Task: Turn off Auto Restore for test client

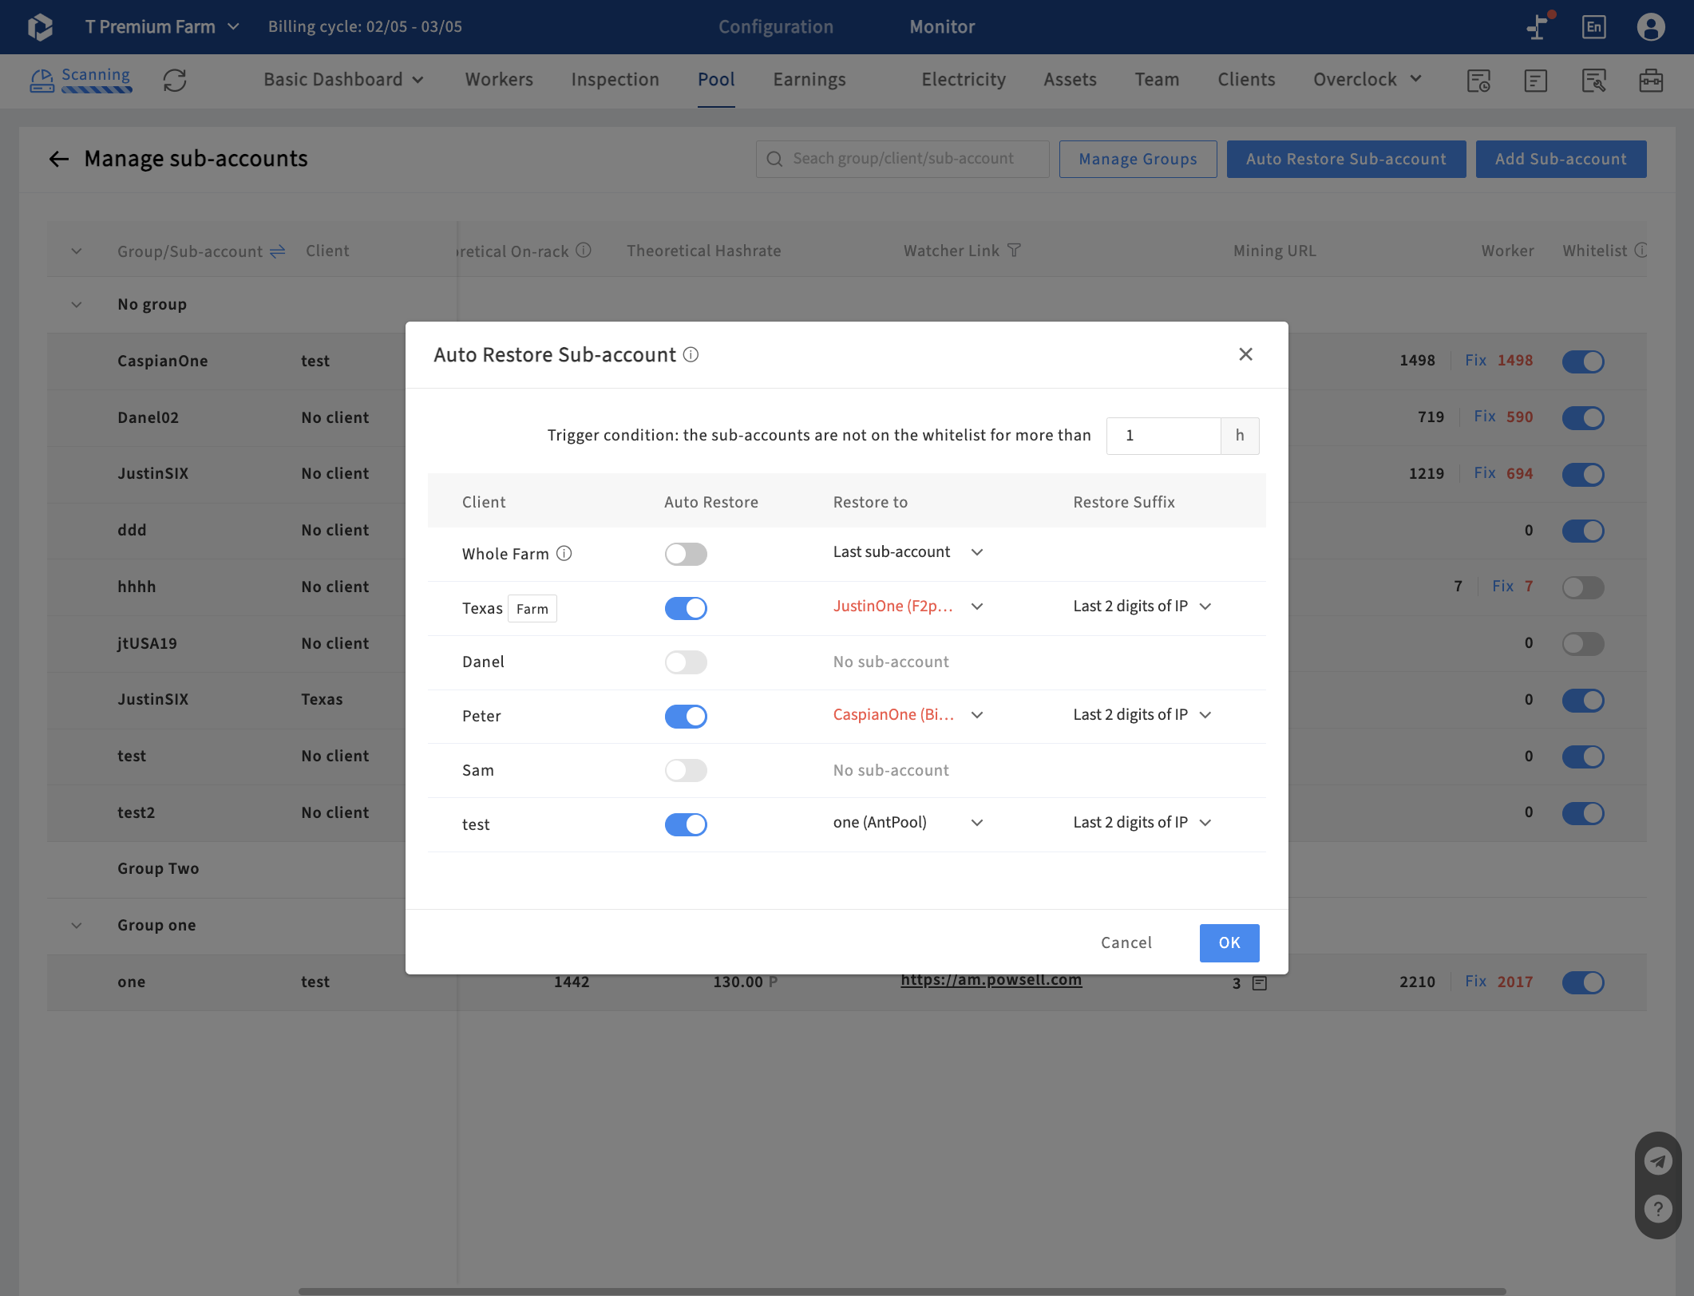Action: (x=686, y=824)
